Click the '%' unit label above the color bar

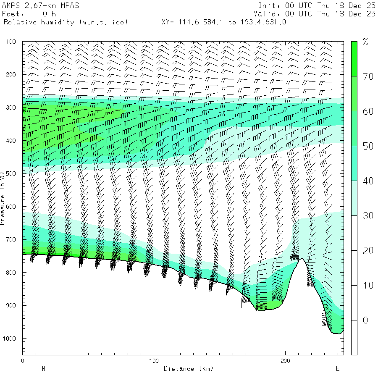point(365,42)
